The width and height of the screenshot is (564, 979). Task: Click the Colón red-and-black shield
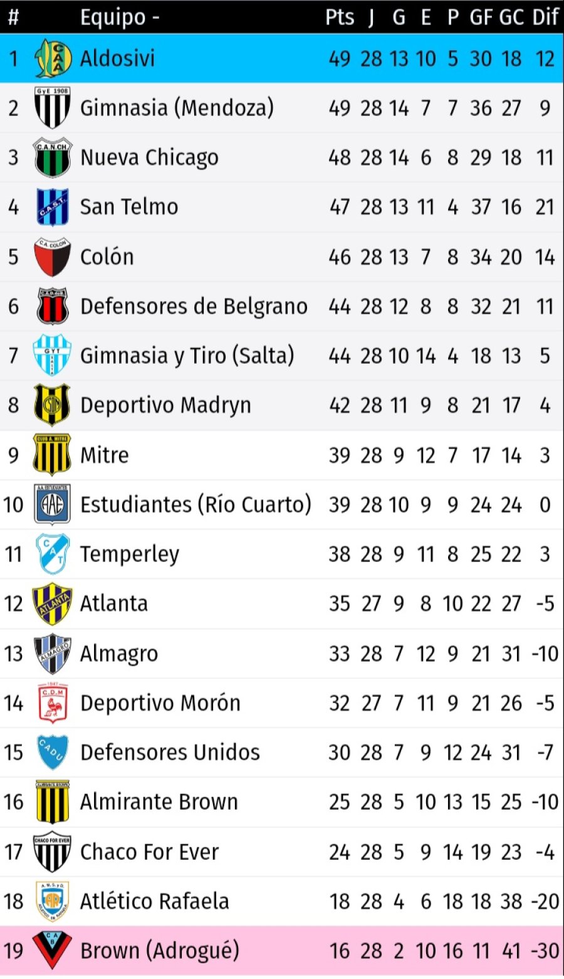click(52, 257)
